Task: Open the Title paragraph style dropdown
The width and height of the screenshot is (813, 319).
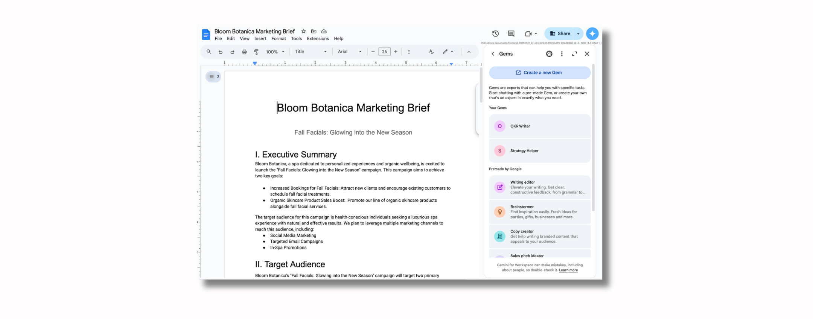Action: coord(311,52)
